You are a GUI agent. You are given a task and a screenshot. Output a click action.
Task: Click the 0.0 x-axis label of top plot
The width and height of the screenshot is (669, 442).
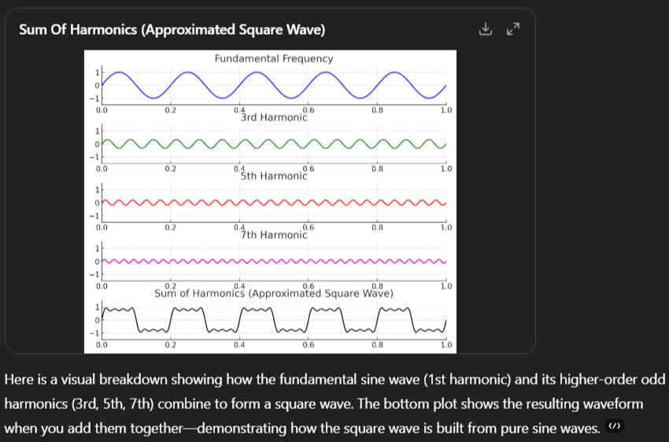[102, 110]
